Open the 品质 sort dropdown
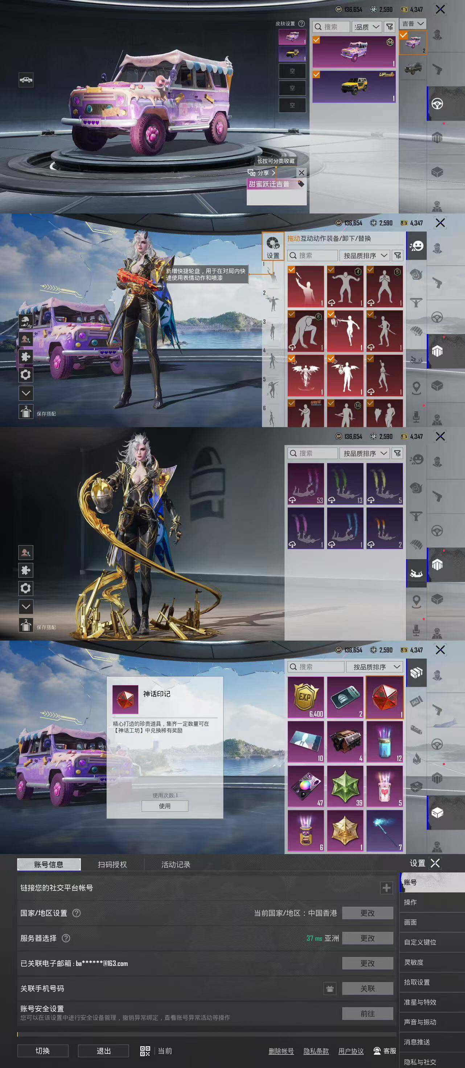465x1068 pixels. pyautogui.click(x=366, y=27)
